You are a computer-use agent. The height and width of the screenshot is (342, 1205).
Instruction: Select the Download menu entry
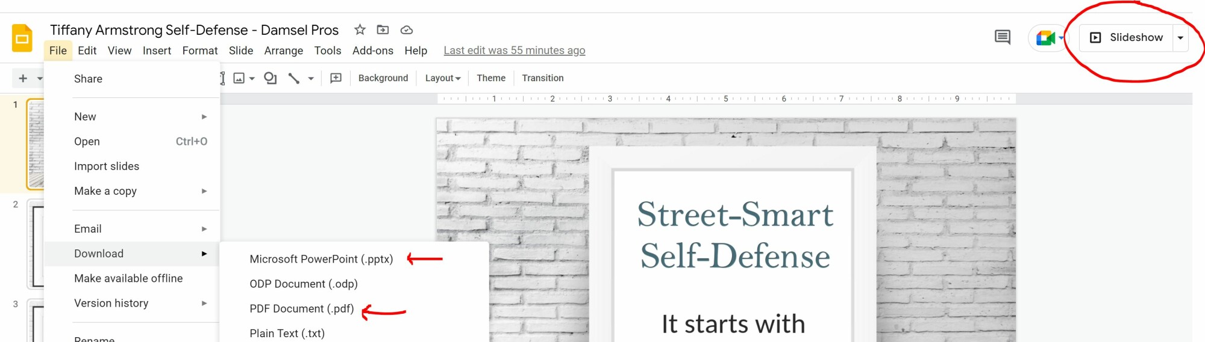click(131, 254)
